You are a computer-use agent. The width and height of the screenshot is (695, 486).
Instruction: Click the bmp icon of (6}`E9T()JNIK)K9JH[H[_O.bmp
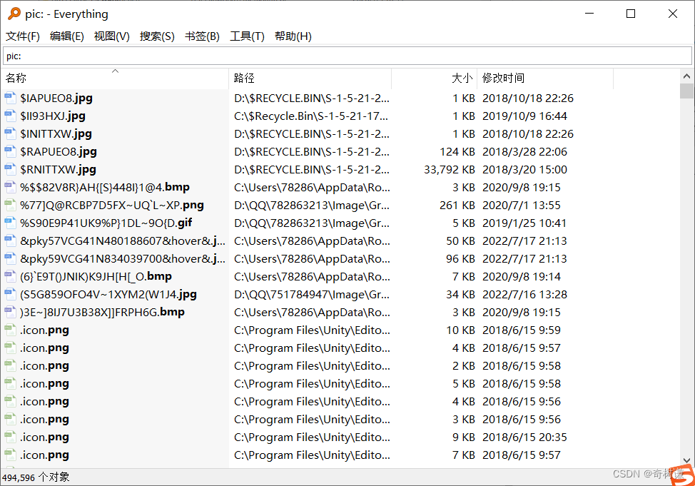tap(10, 276)
